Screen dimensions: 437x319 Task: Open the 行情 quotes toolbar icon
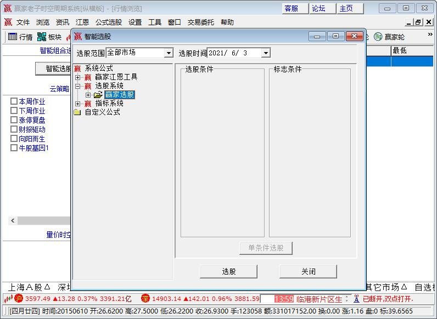[13, 37]
